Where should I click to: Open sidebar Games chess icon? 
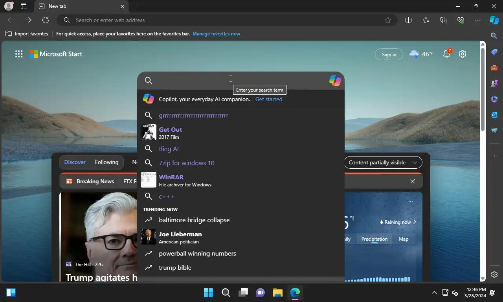[494, 83]
